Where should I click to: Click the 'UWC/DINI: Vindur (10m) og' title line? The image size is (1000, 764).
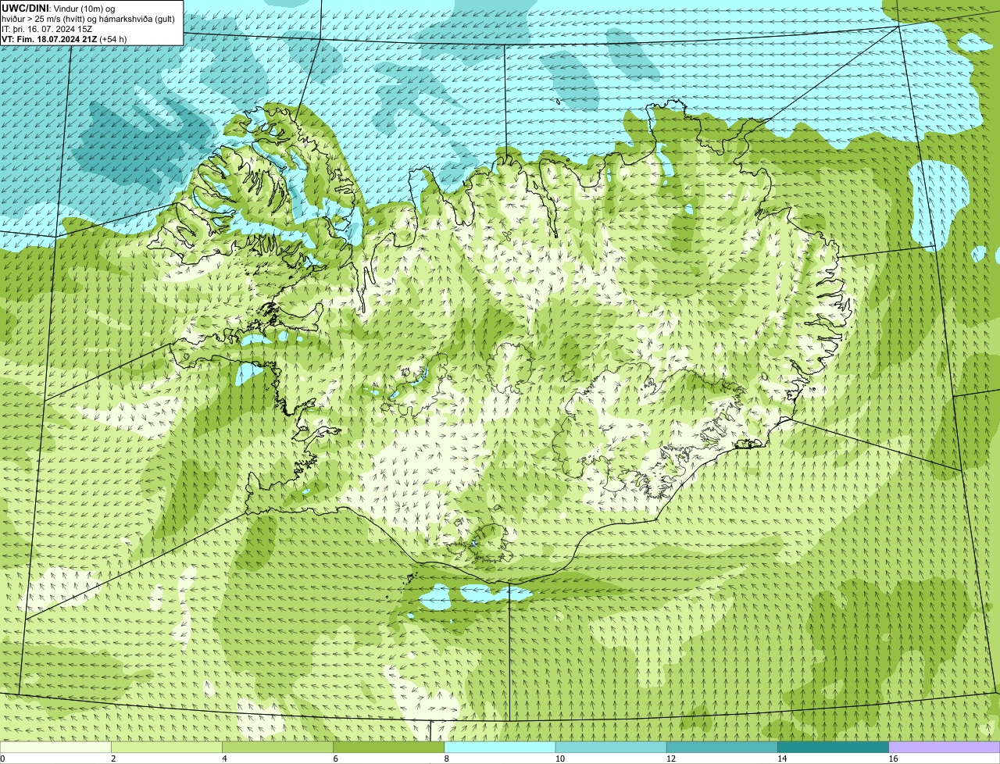pos(59,8)
